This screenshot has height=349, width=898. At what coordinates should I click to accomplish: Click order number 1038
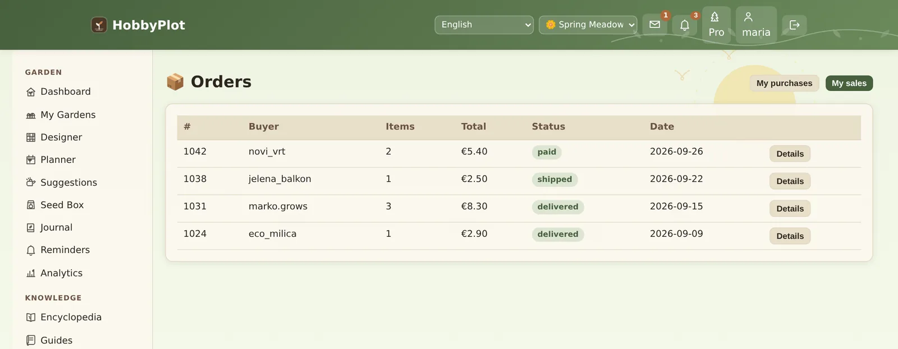(195, 179)
